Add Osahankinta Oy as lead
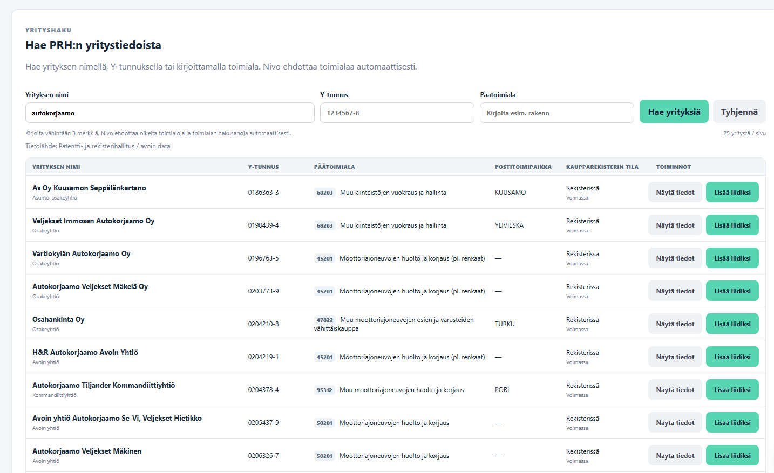This screenshot has width=774, height=473. (x=732, y=324)
